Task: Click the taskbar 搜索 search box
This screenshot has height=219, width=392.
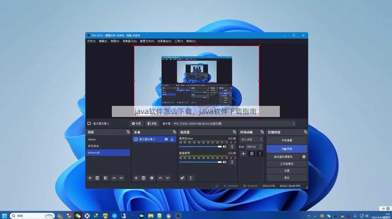Action: click(x=32, y=216)
